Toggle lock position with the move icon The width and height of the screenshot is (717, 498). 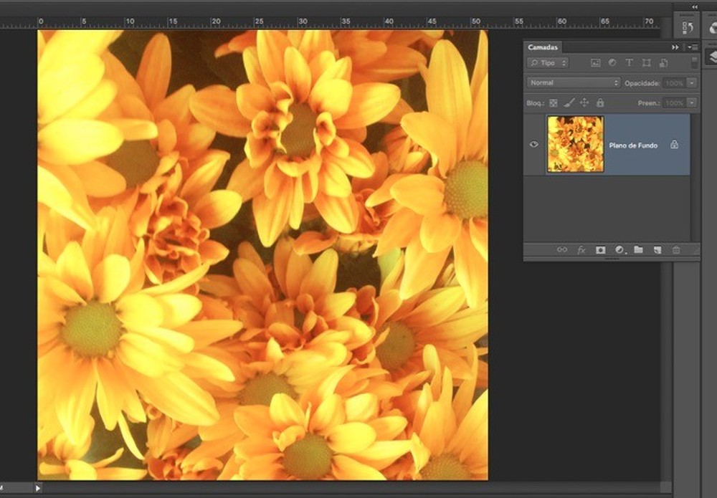[584, 102]
